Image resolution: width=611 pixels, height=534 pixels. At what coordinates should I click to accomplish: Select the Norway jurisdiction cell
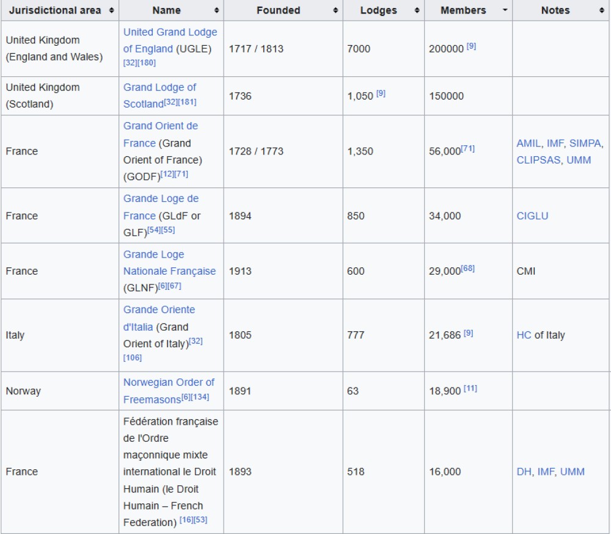point(60,391)
